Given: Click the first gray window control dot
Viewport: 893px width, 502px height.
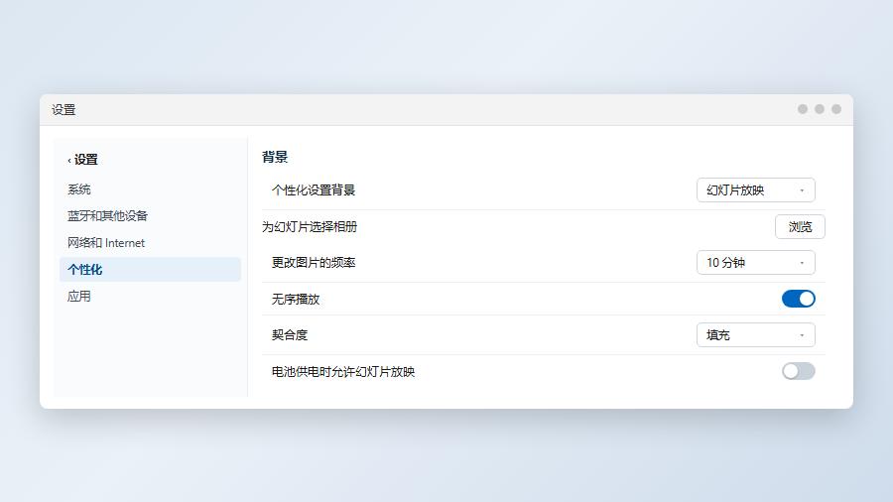Looking at the screenshot, I should (803, 109).
